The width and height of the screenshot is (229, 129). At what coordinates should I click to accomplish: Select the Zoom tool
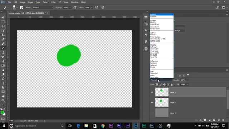pos(3,100)
